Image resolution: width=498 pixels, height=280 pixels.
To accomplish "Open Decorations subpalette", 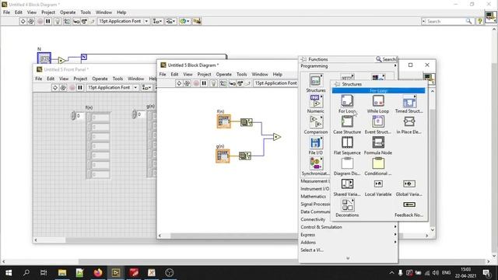I will [x=347, y=205].
